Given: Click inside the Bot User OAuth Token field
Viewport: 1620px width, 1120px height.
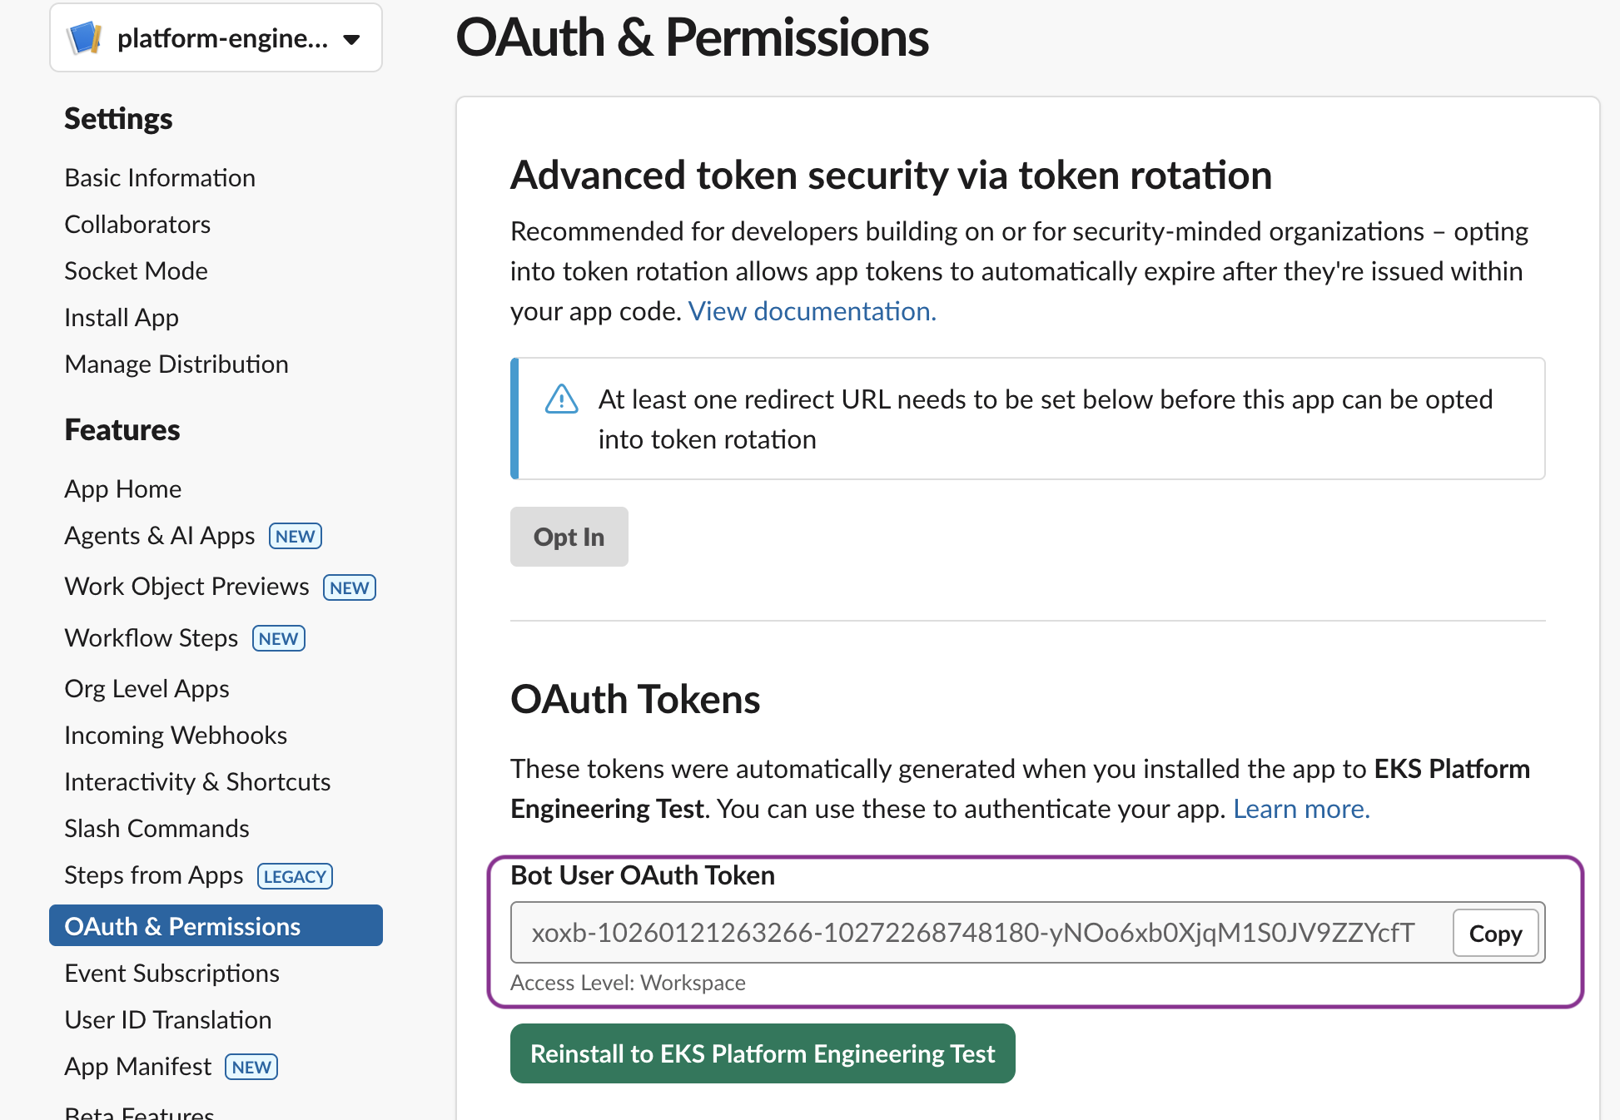Looking at the screenshot, I should 916,933.
